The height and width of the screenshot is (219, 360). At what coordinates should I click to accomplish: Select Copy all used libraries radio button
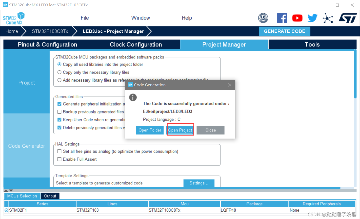click(59, 64)
